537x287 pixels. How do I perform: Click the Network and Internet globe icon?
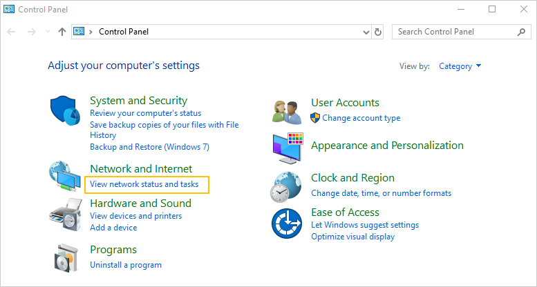66,177
